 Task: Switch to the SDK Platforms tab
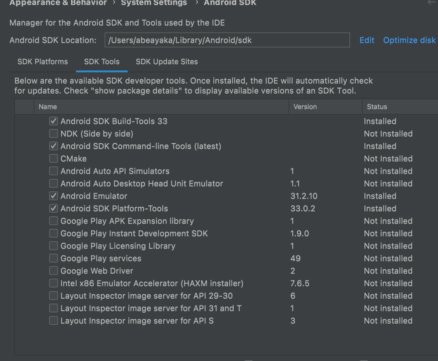pos(43,62)
